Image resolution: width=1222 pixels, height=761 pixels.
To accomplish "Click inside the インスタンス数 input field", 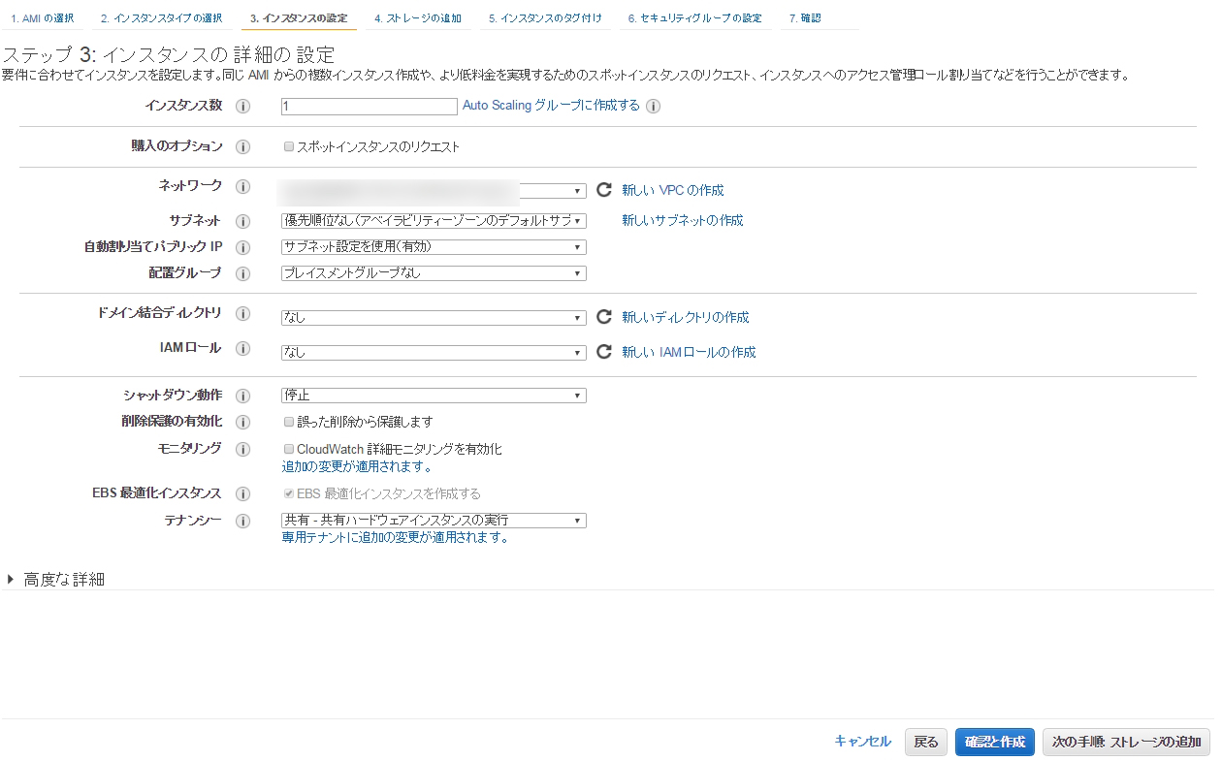I will point(369,106).
